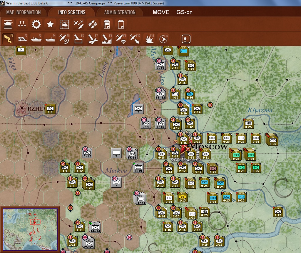Click the crossed aircraft arrows icon
Image resolution: width=301 pixels, height=253 pixels.
point(93,24)
